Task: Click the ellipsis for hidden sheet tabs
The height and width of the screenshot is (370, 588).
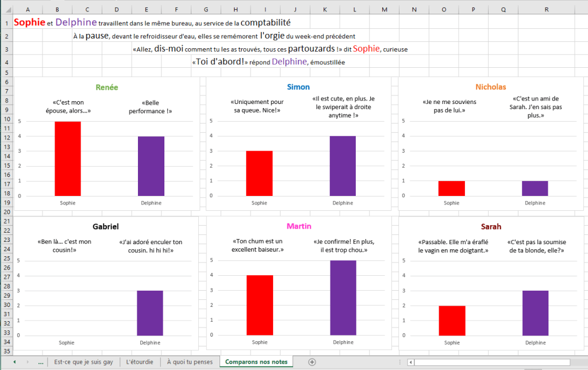Action: [x=40, y=362]
